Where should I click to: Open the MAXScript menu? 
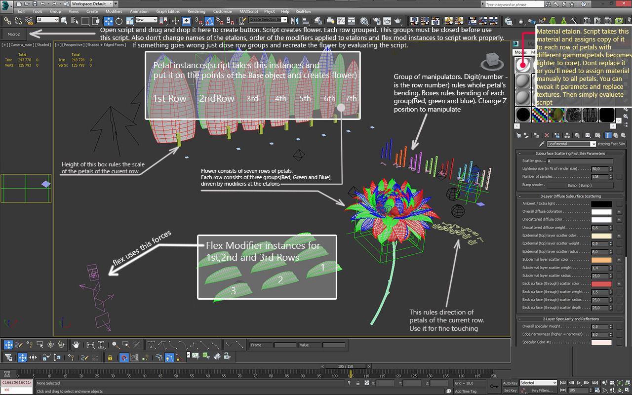tap(249, 11)
